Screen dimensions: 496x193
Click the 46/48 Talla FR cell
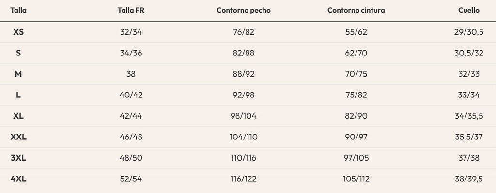[x=131, y=137]
